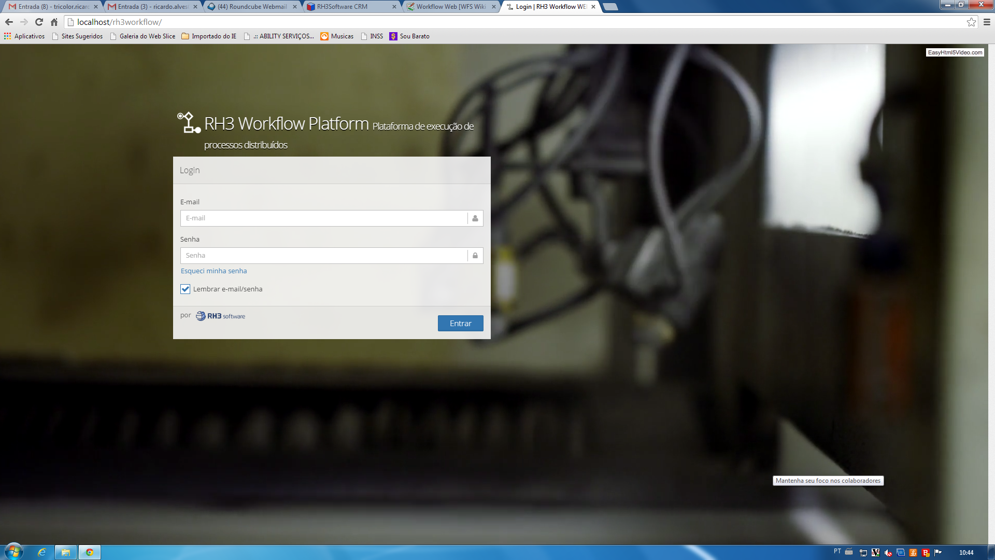Click the browser reload icon
This screenshot has height=560, width=995.
39,22
